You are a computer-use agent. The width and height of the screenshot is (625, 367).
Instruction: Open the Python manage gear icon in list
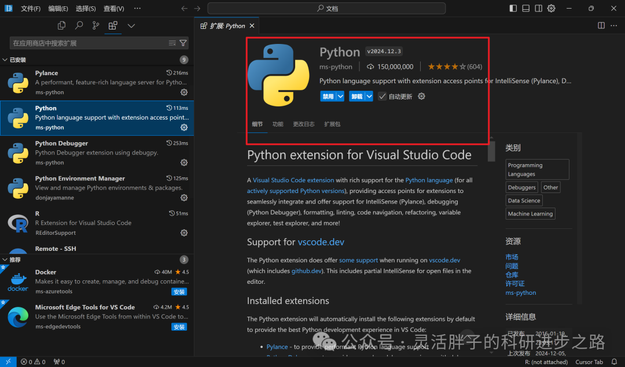pyautogui.click(x=184, y=127)
